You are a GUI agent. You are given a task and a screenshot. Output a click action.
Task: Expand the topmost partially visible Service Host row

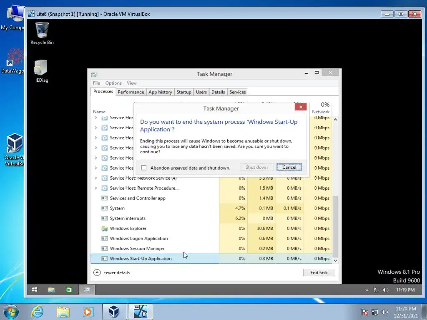[96, 118]
